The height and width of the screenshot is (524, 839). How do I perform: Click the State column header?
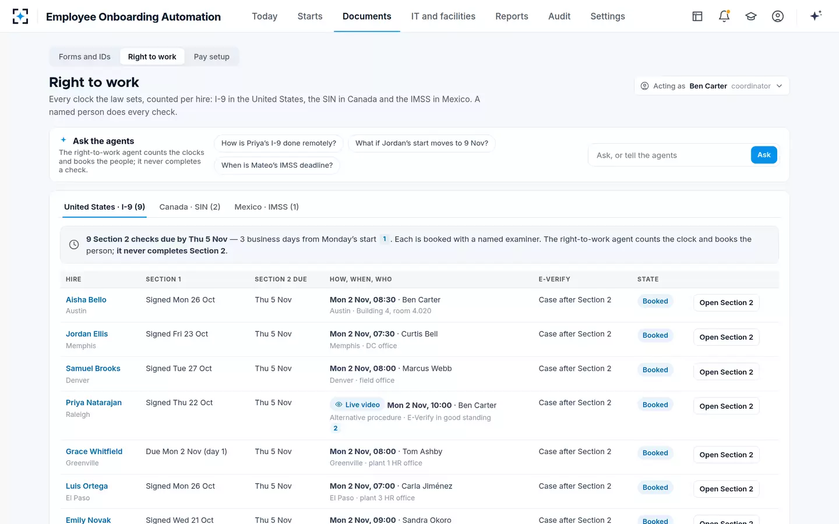point(648,279)
